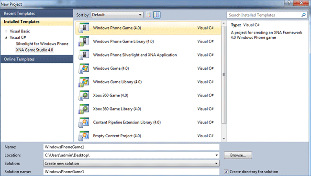This screenshot has width=311, height=176.
Task: Open the Online Templates section
Action: [36, 59]
